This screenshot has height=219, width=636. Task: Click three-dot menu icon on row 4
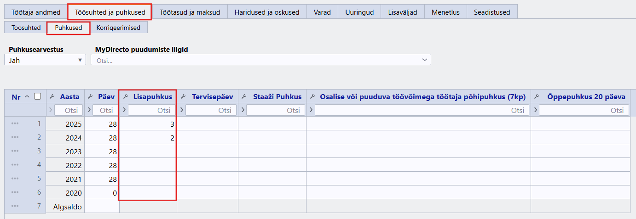[x=15, y=165]
